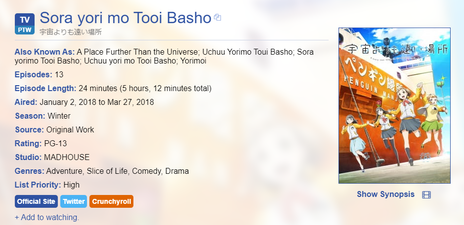464x225 pixels.
Task: Click '+ Add to watching' link
Action: (47, 217)
